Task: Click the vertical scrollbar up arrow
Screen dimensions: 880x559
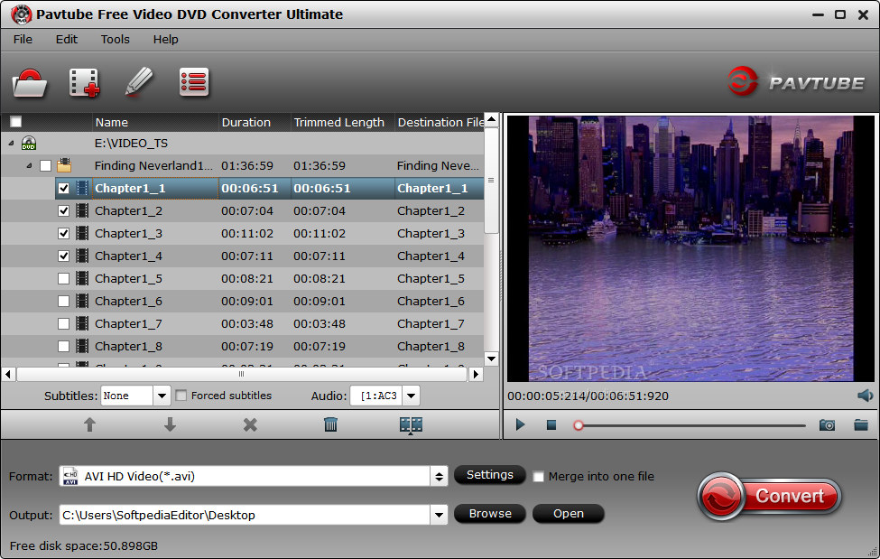Action: point(491,119)
